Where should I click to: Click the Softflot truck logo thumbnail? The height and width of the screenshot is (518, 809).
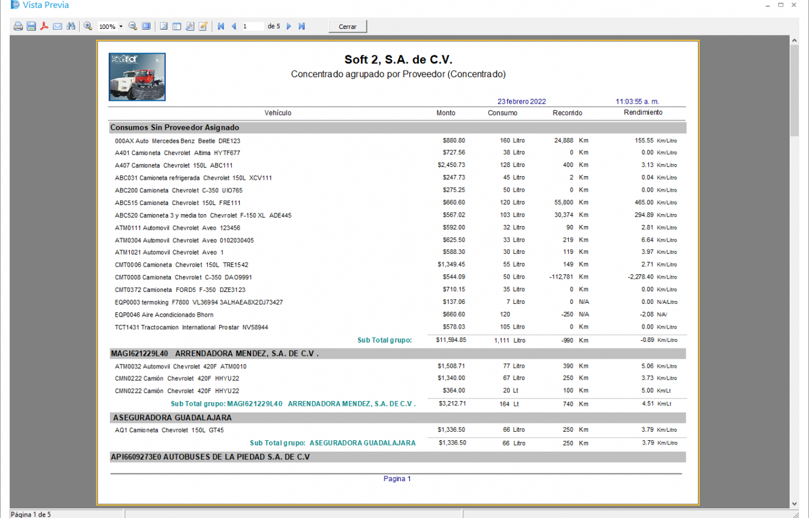(137, 77)
